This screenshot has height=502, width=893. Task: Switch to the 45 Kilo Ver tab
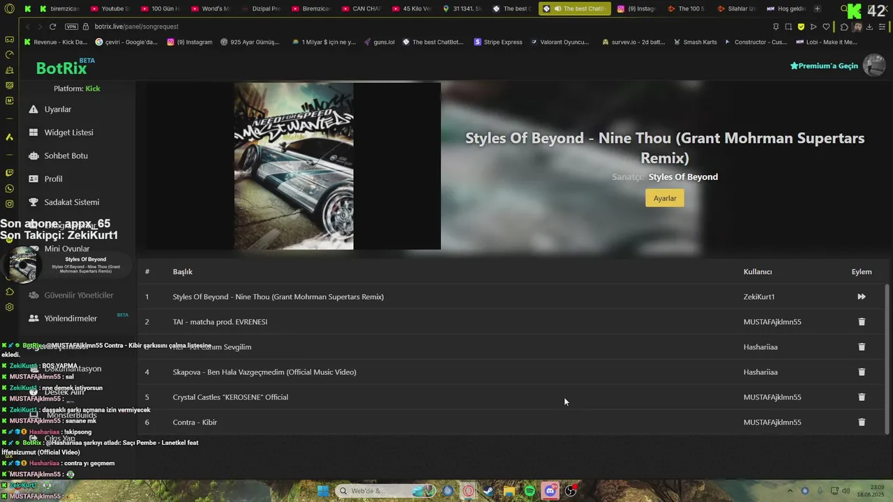(x=410, y=9)
